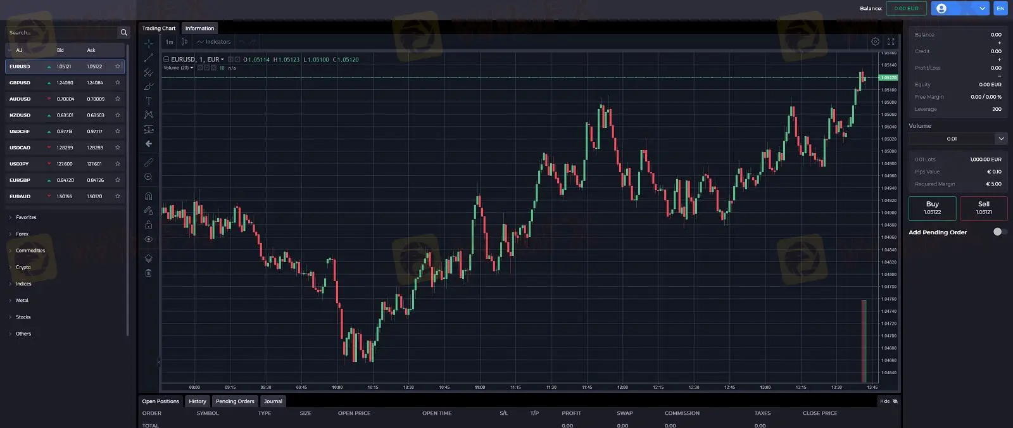1013x428 pixels.
Task: Click the zoom in tool
Action: [x=149, y=177]
